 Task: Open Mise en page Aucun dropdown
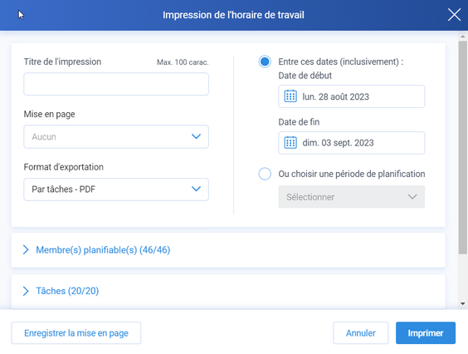(x=116, y=136)
